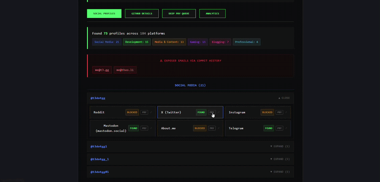The image size is (380, 182).
Task: Click PRY button for Mastodon
Action: (x=144, y=128)
